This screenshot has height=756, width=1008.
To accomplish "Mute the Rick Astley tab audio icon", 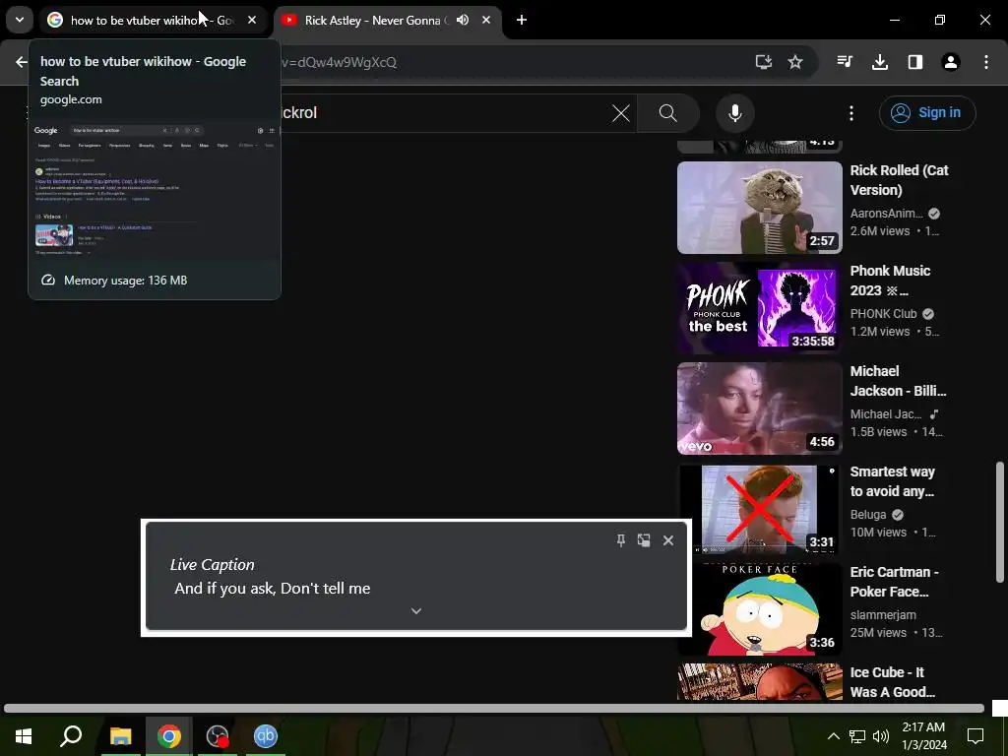I will pos(463,20).
